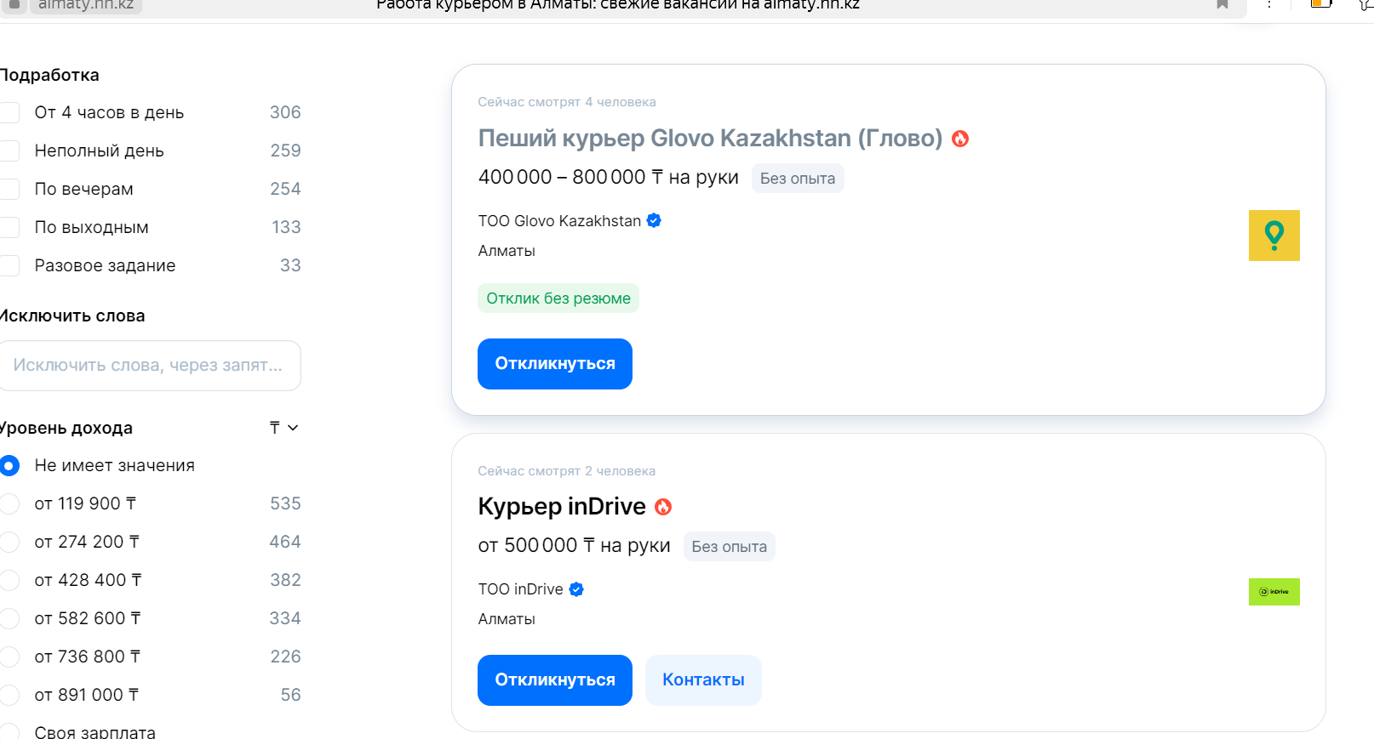Click Откликнуться on the Glovo vacancy
This screenshot has height=739, width=1374.
pyautogui.click(x=555, y=364)
